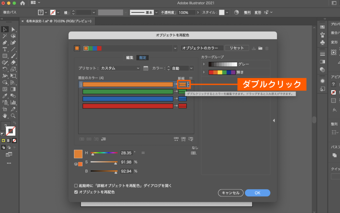Select the Pen tool in the toolbar
Image resolution: width=340 pixels, height=213 pixels.
point(5,43)
